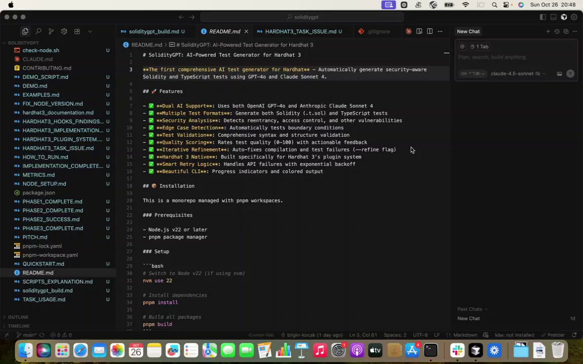Open the agent mode infinity dropdown
The width and height of the screenshot is (583, 364).
click(x=473, y=73)
